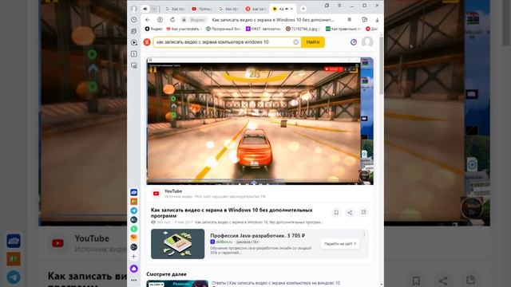511x287 pixels.
Task: Open a new tab with the plus button
Action: tap(303, 9)
